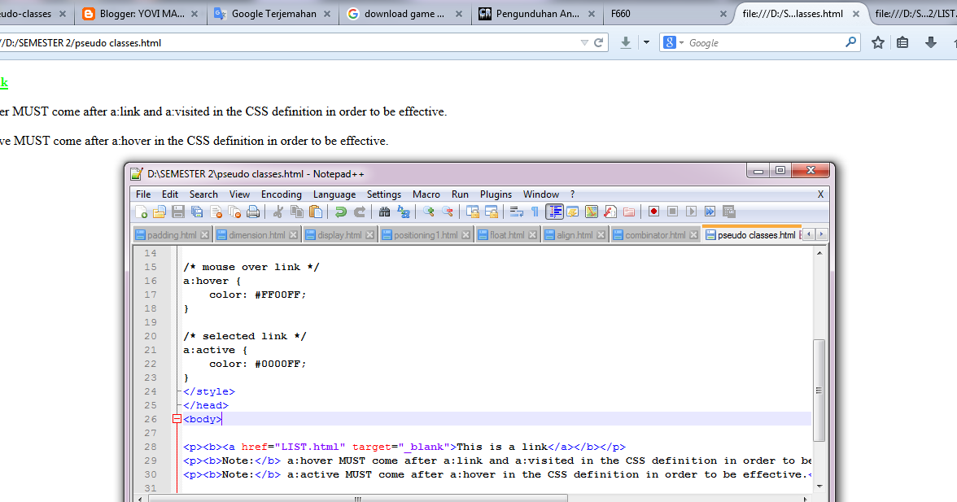The width and height of the screenshot is (957, 502).
Task: Switch to the Blogger YOVI browser tab
Action: [140, 13]
